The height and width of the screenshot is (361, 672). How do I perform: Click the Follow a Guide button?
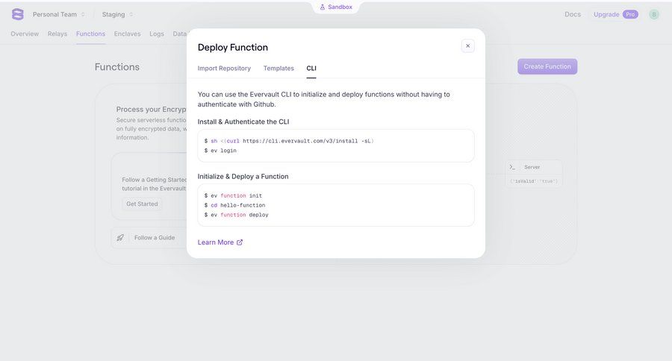(155, 238)
